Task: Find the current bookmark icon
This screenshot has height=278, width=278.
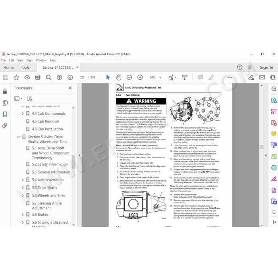Action: point(30,98)
